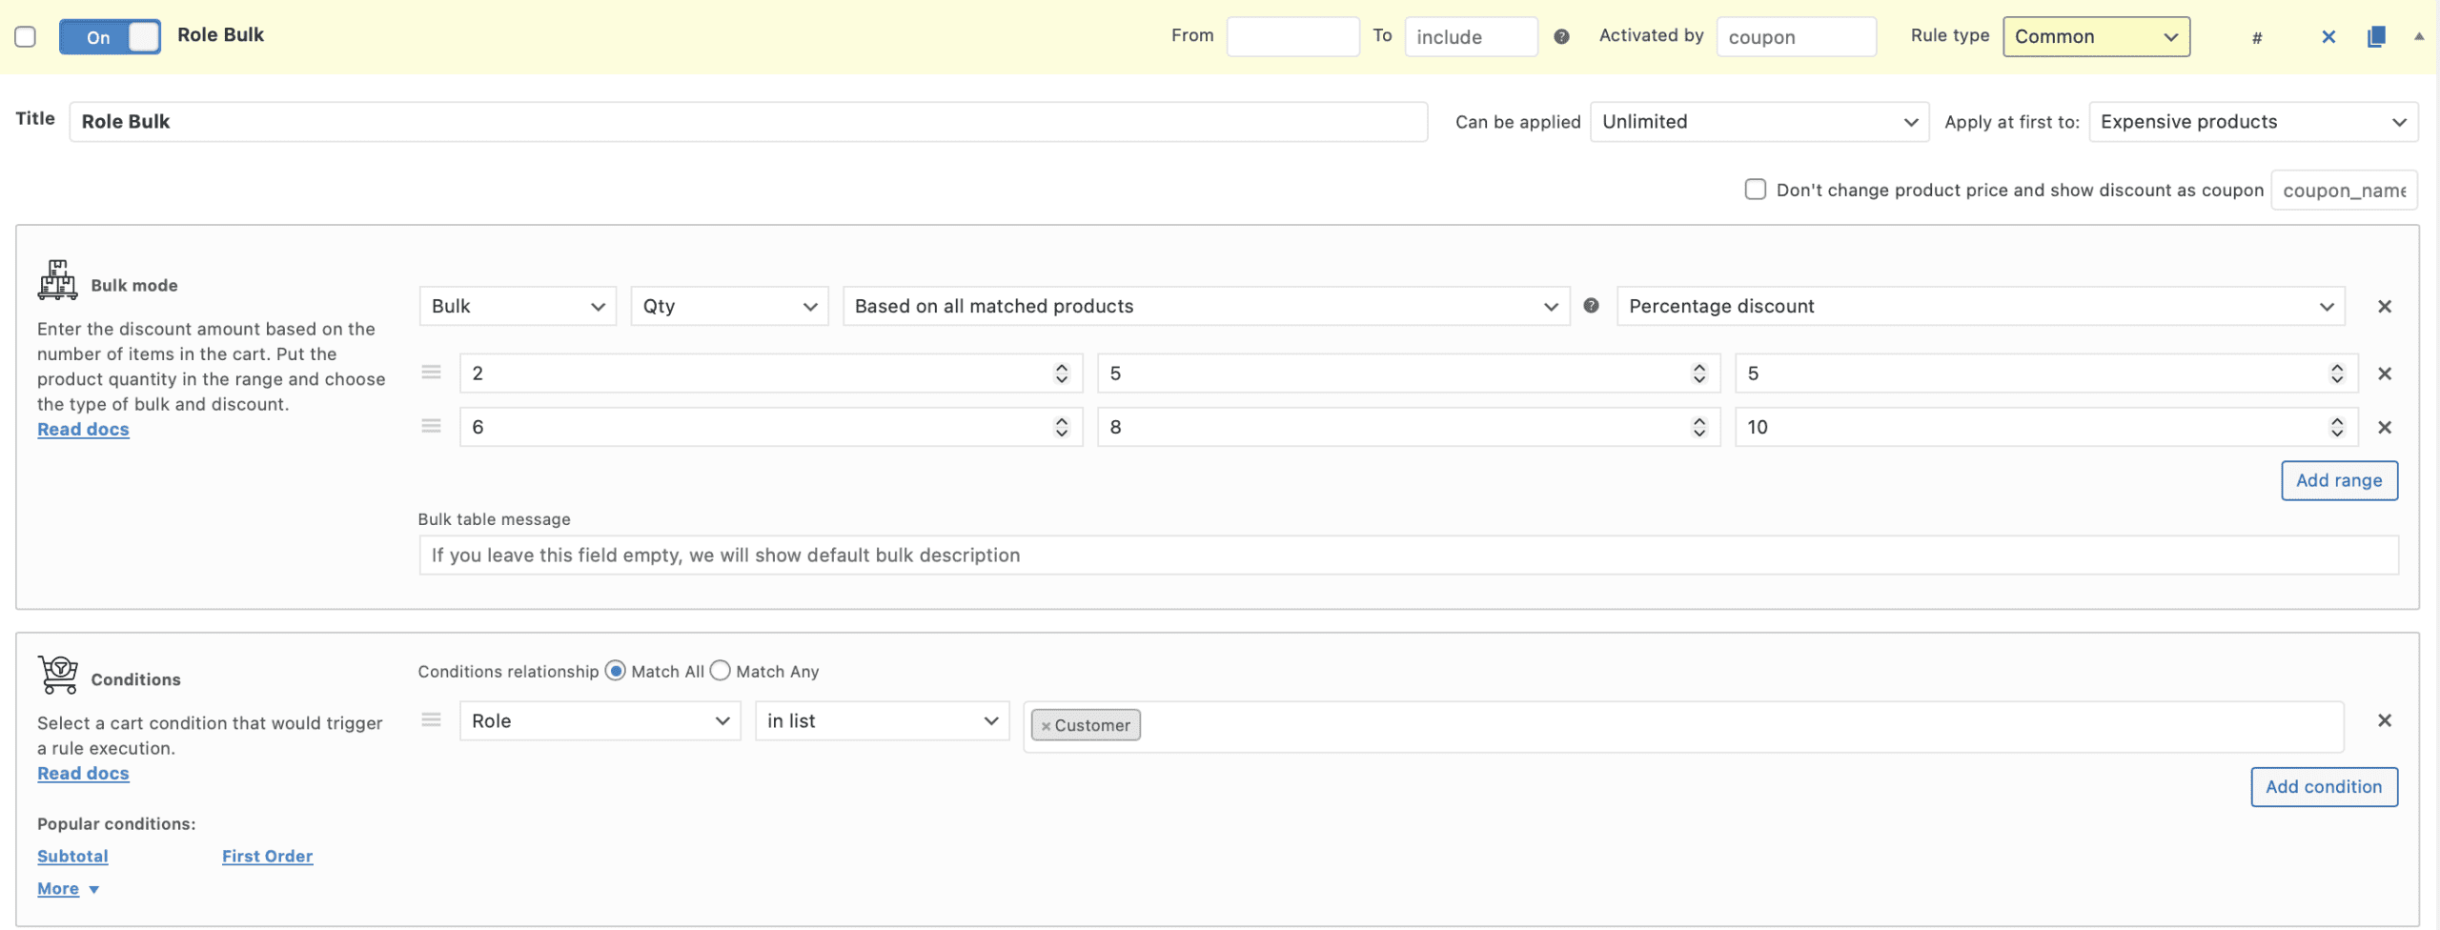Remove the Role condition row
Screen dimensions: 2440x930
[2384, 721]
